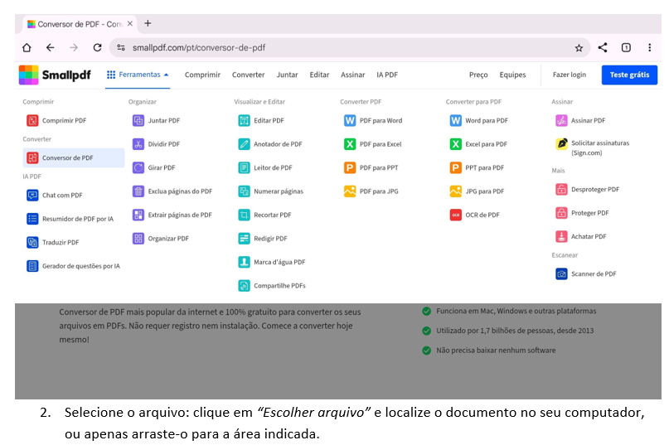Close the Conversor de PDF tab

(129, 24)
